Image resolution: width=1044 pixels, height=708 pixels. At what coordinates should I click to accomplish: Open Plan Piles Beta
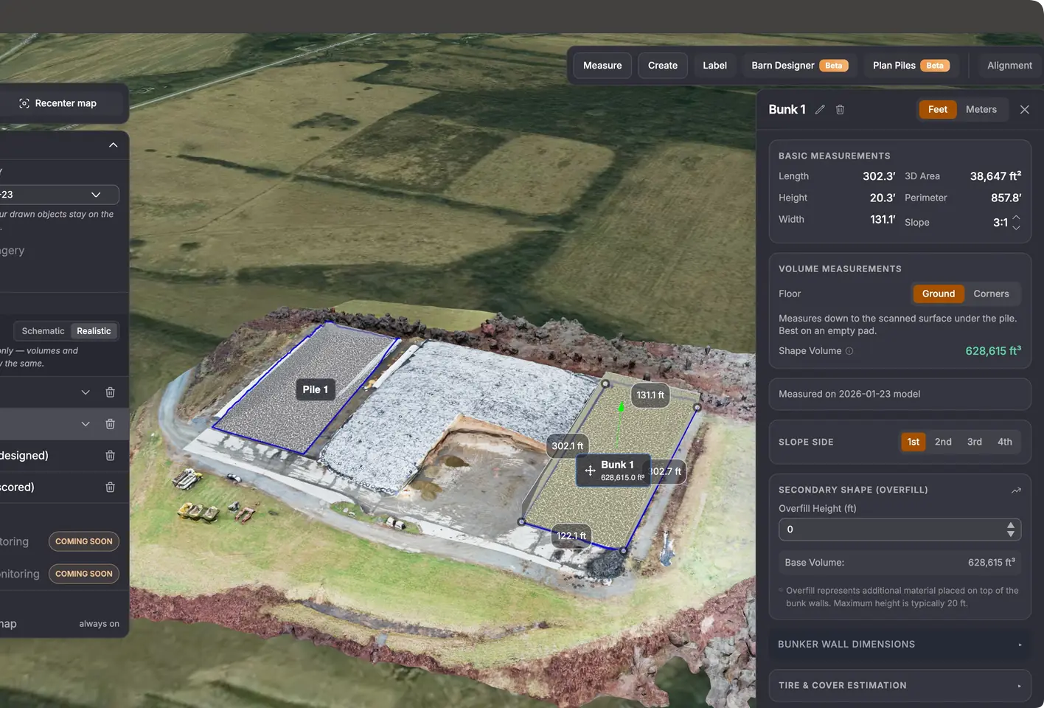[911, 66]
